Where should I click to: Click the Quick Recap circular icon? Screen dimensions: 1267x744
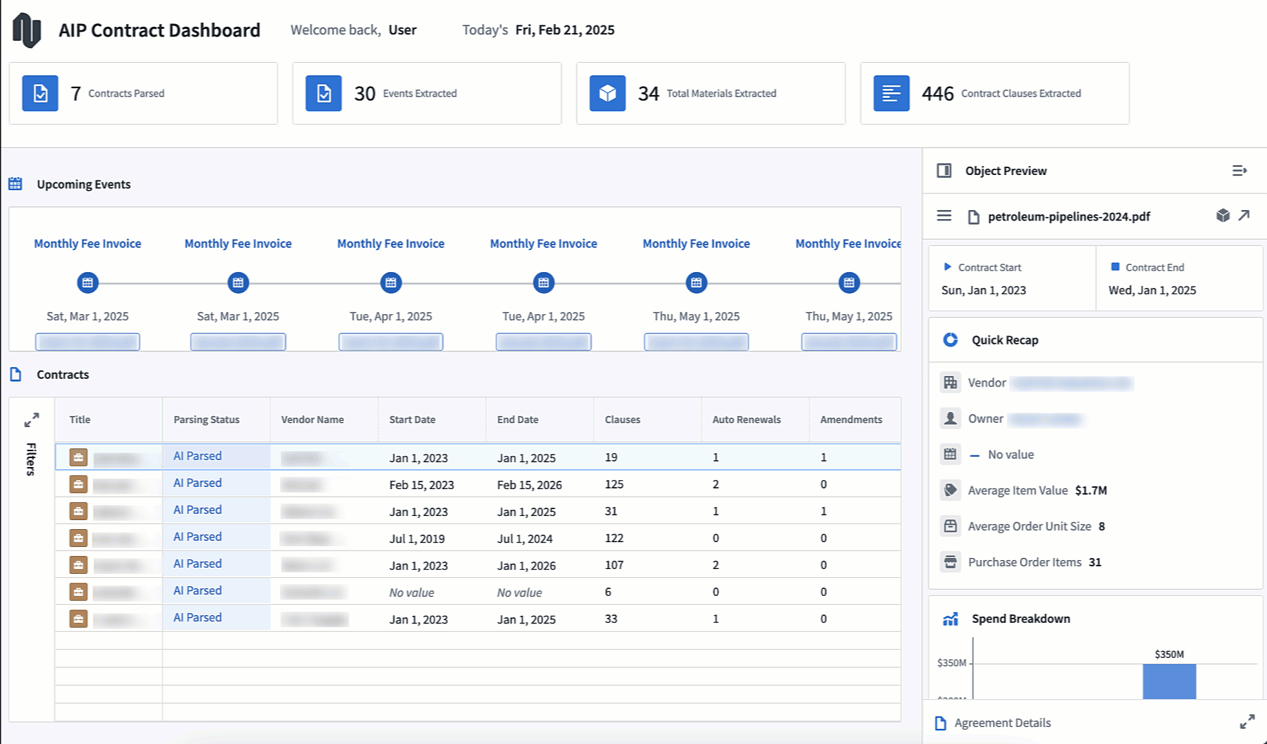click(950, 340)
